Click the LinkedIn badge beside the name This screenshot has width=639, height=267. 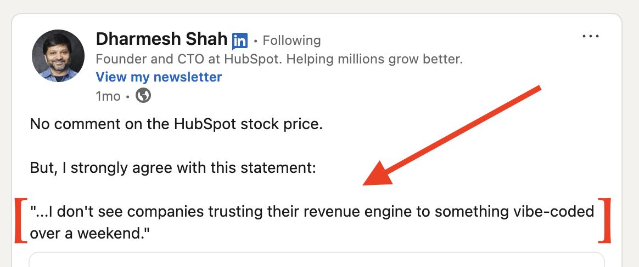240,40
